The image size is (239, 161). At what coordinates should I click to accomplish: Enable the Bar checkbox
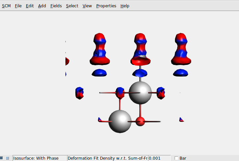pos(177,158)
